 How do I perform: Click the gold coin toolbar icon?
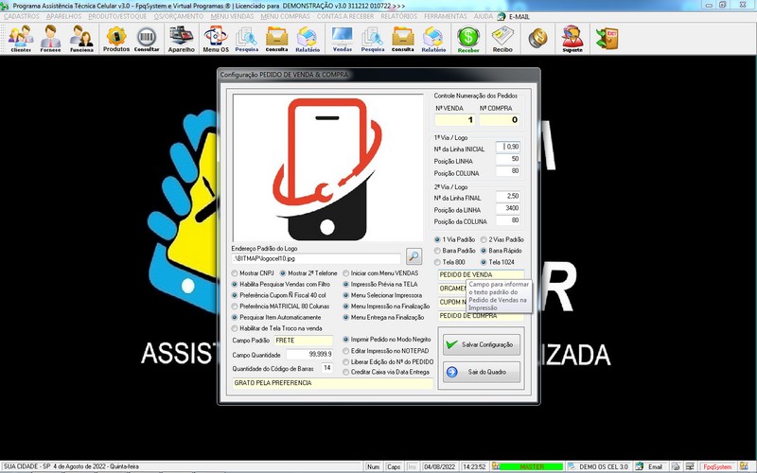pos(537,38)
